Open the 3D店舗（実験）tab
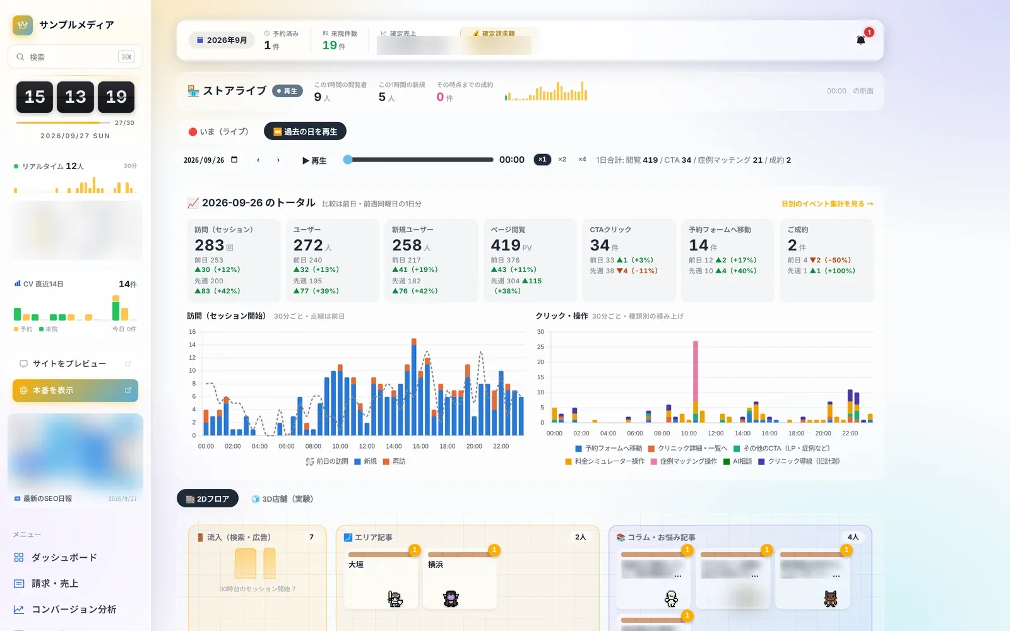Screen dimensions: 1010x631 pos(282,498)
